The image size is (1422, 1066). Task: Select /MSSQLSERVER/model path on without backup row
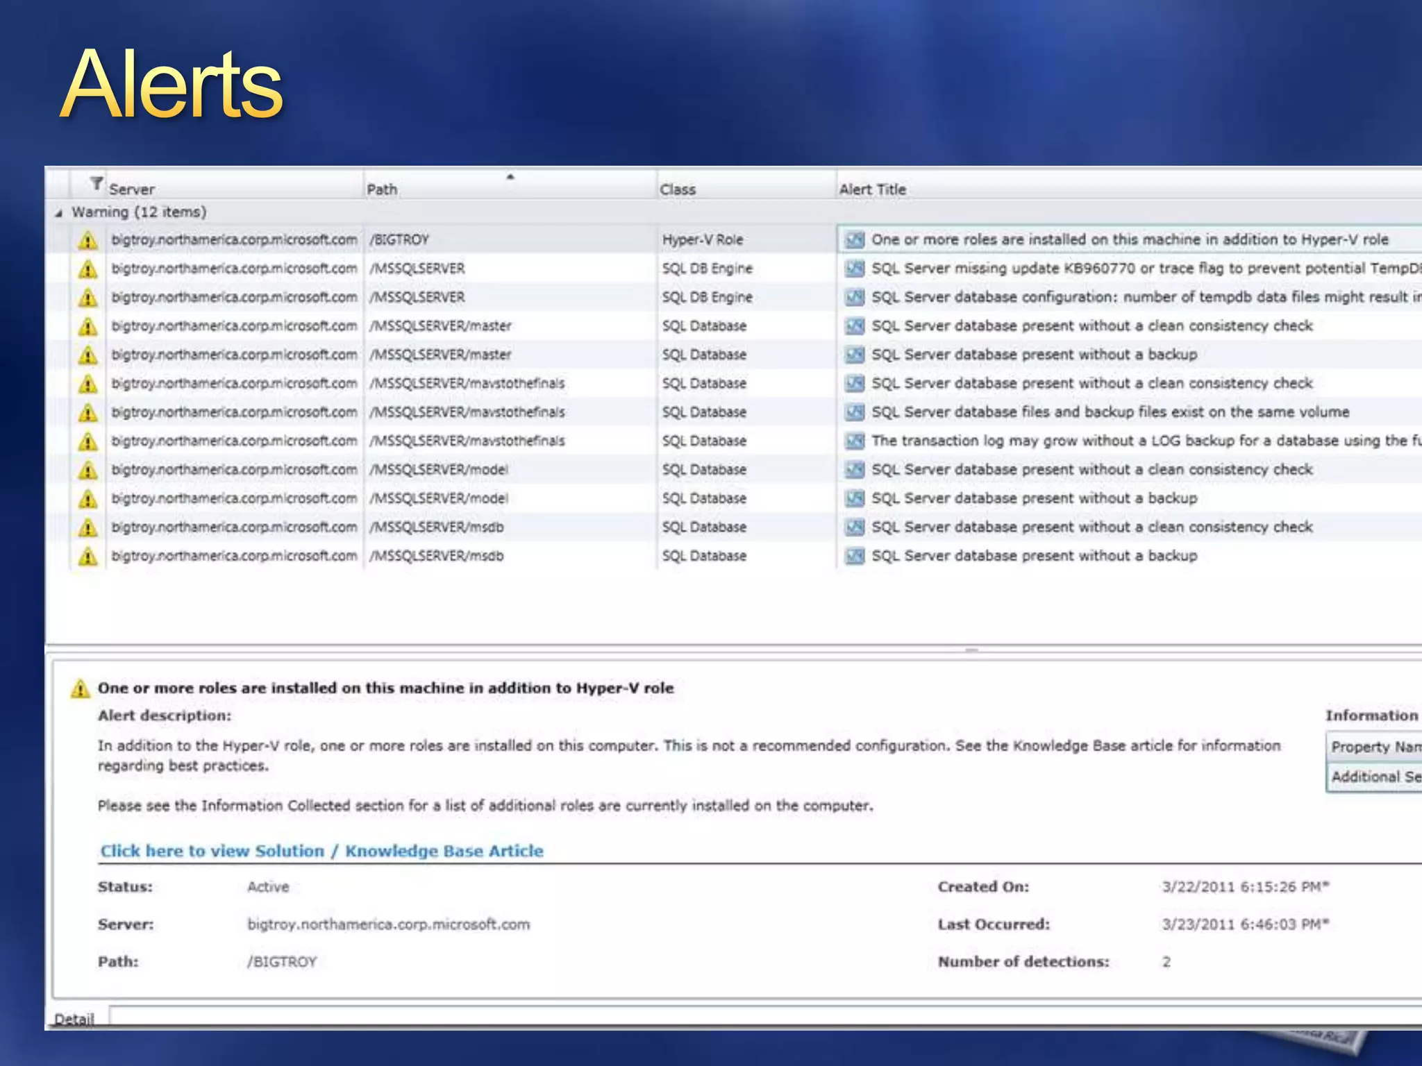pos(438,498)
